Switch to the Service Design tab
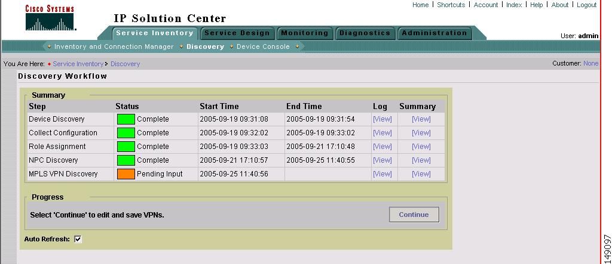 [237, 33]
